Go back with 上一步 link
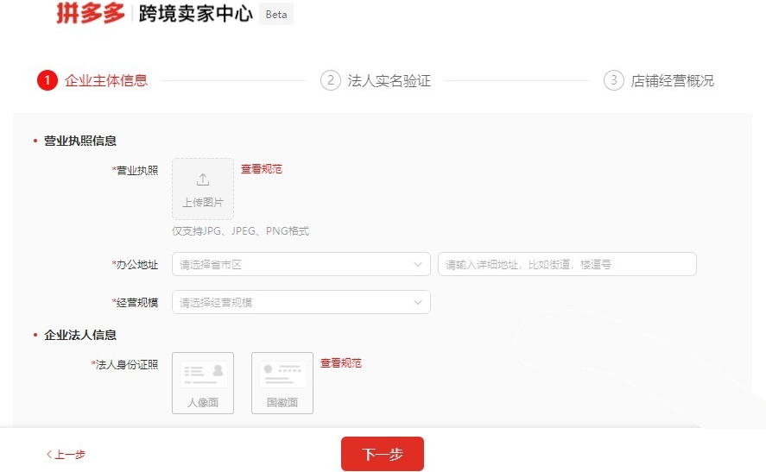766x472 pixels. pyautogui.click(x=66, y=454)
